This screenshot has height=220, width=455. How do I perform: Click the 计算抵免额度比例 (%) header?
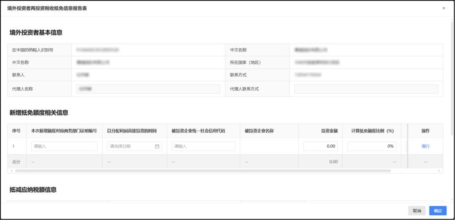(372, 131)
